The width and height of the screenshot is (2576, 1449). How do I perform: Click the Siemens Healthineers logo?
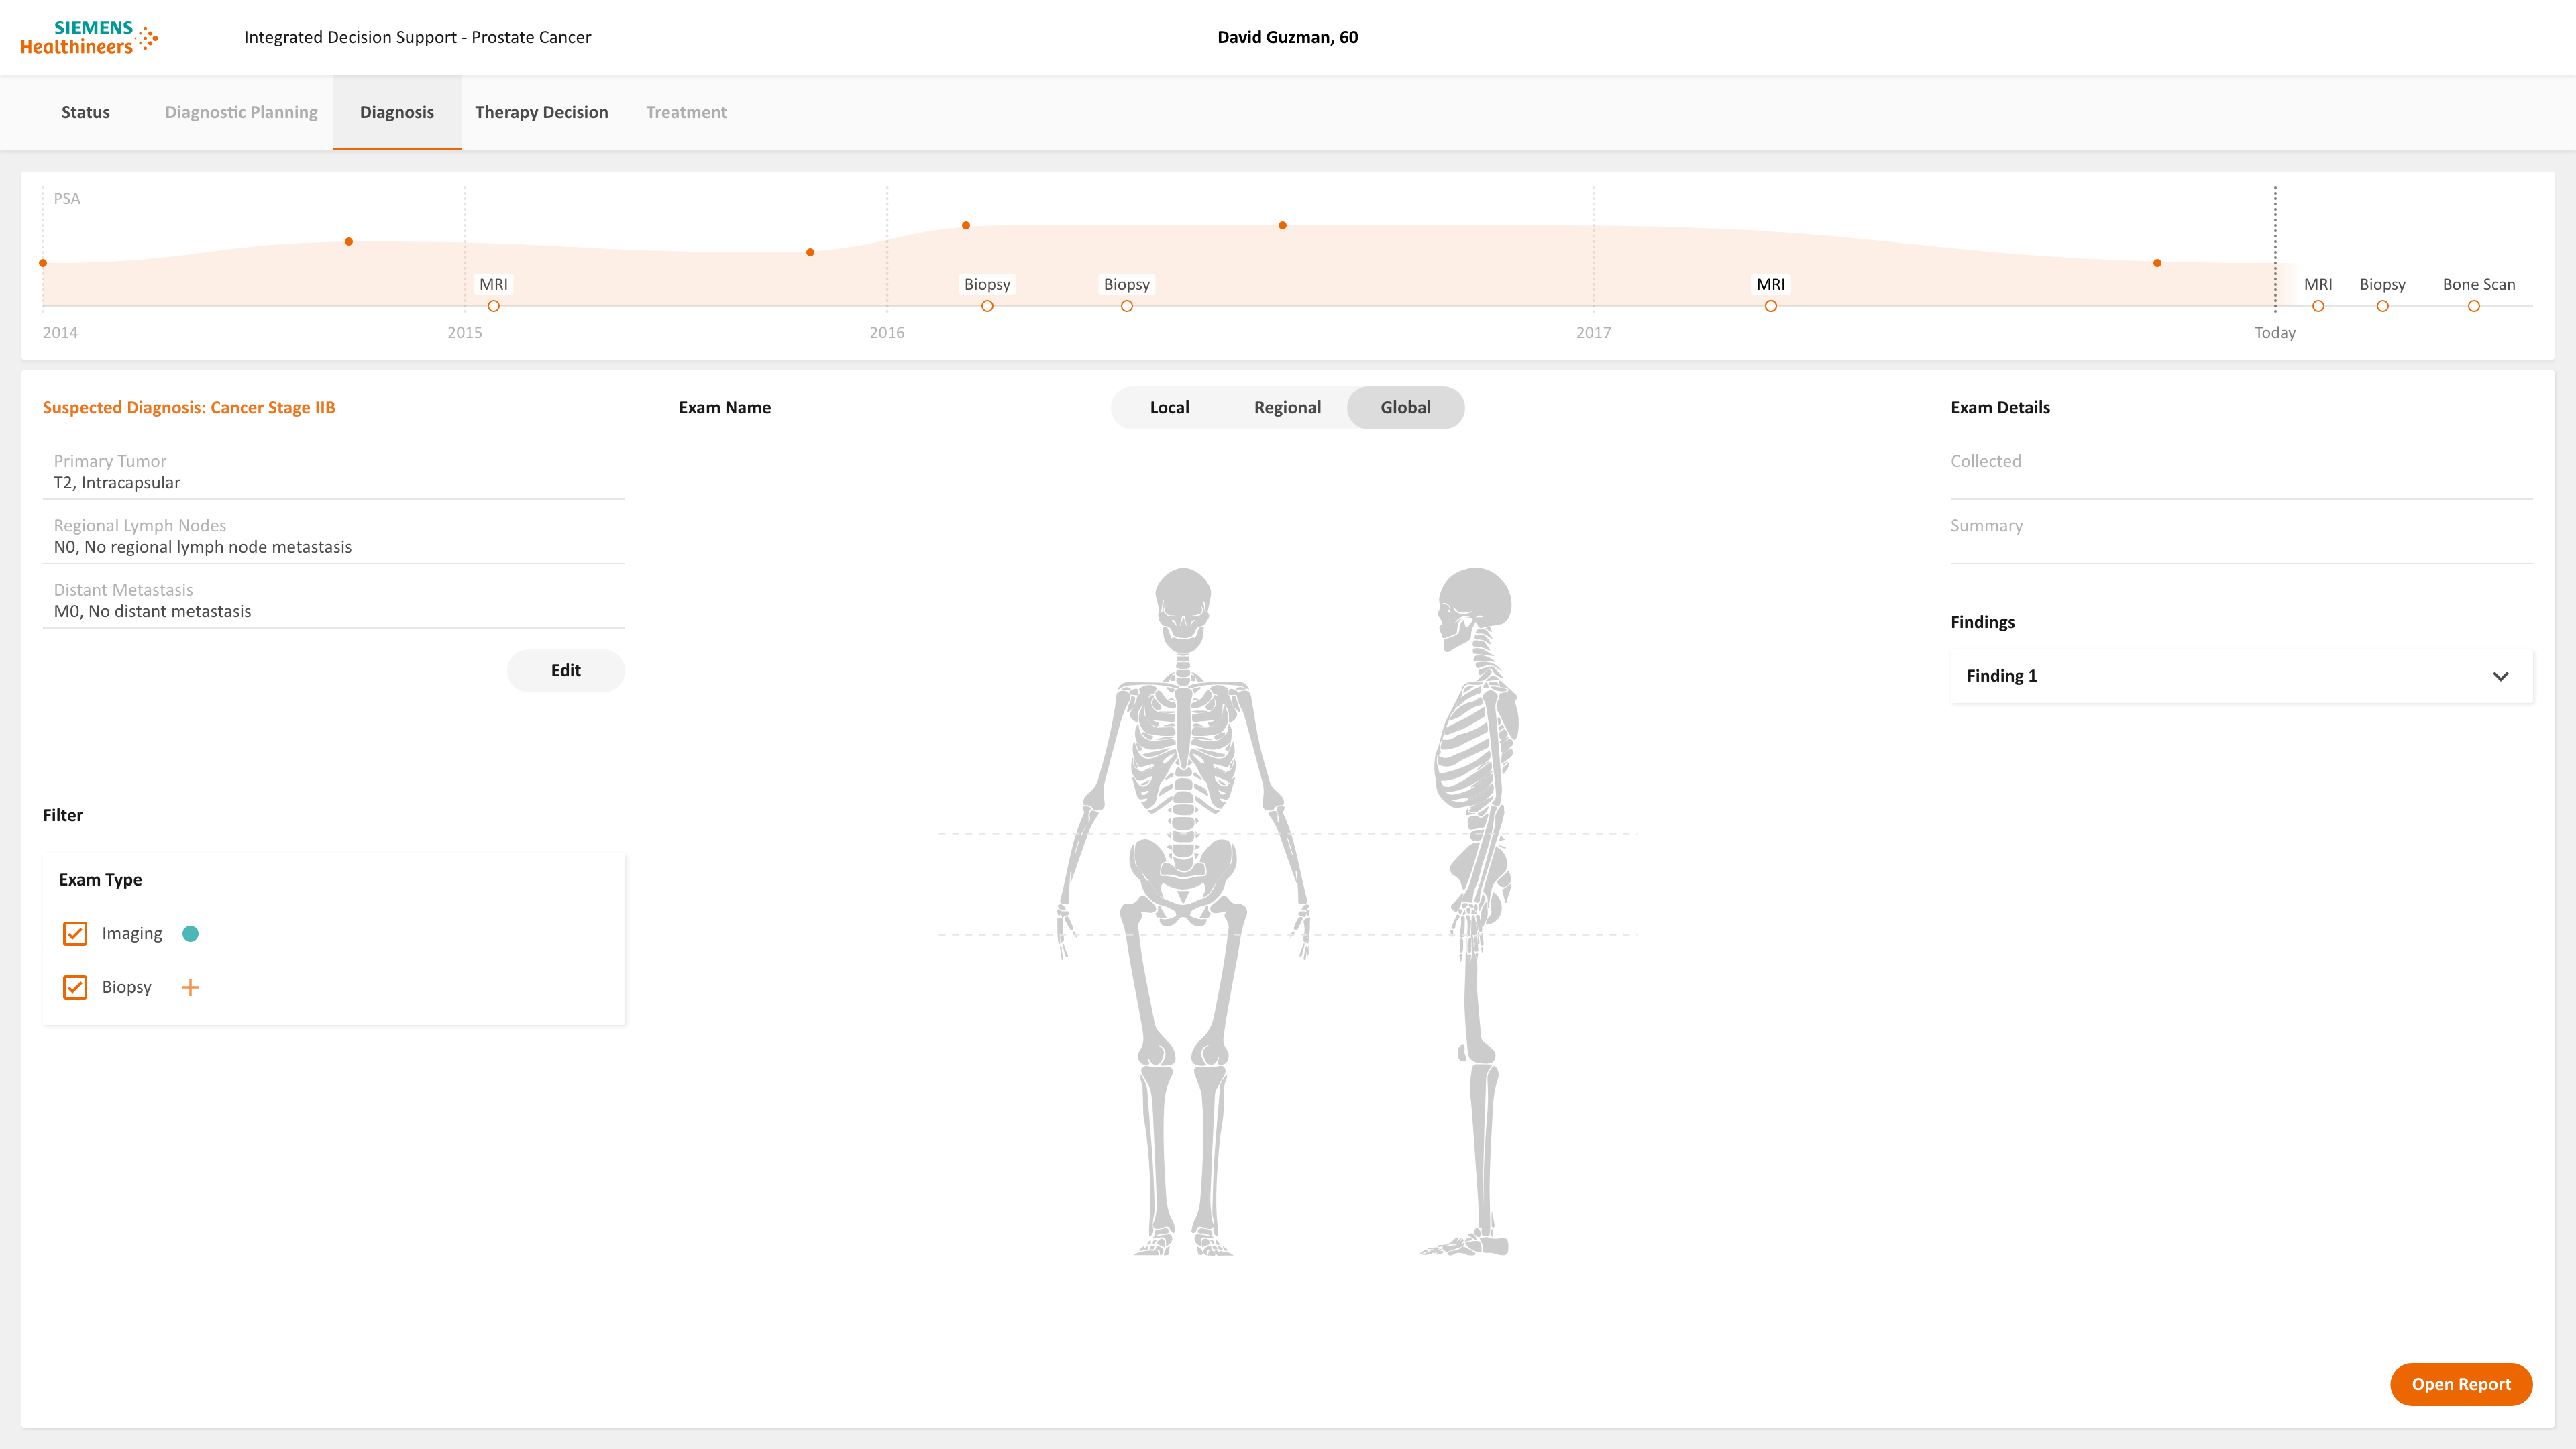(x=89, y=37)
